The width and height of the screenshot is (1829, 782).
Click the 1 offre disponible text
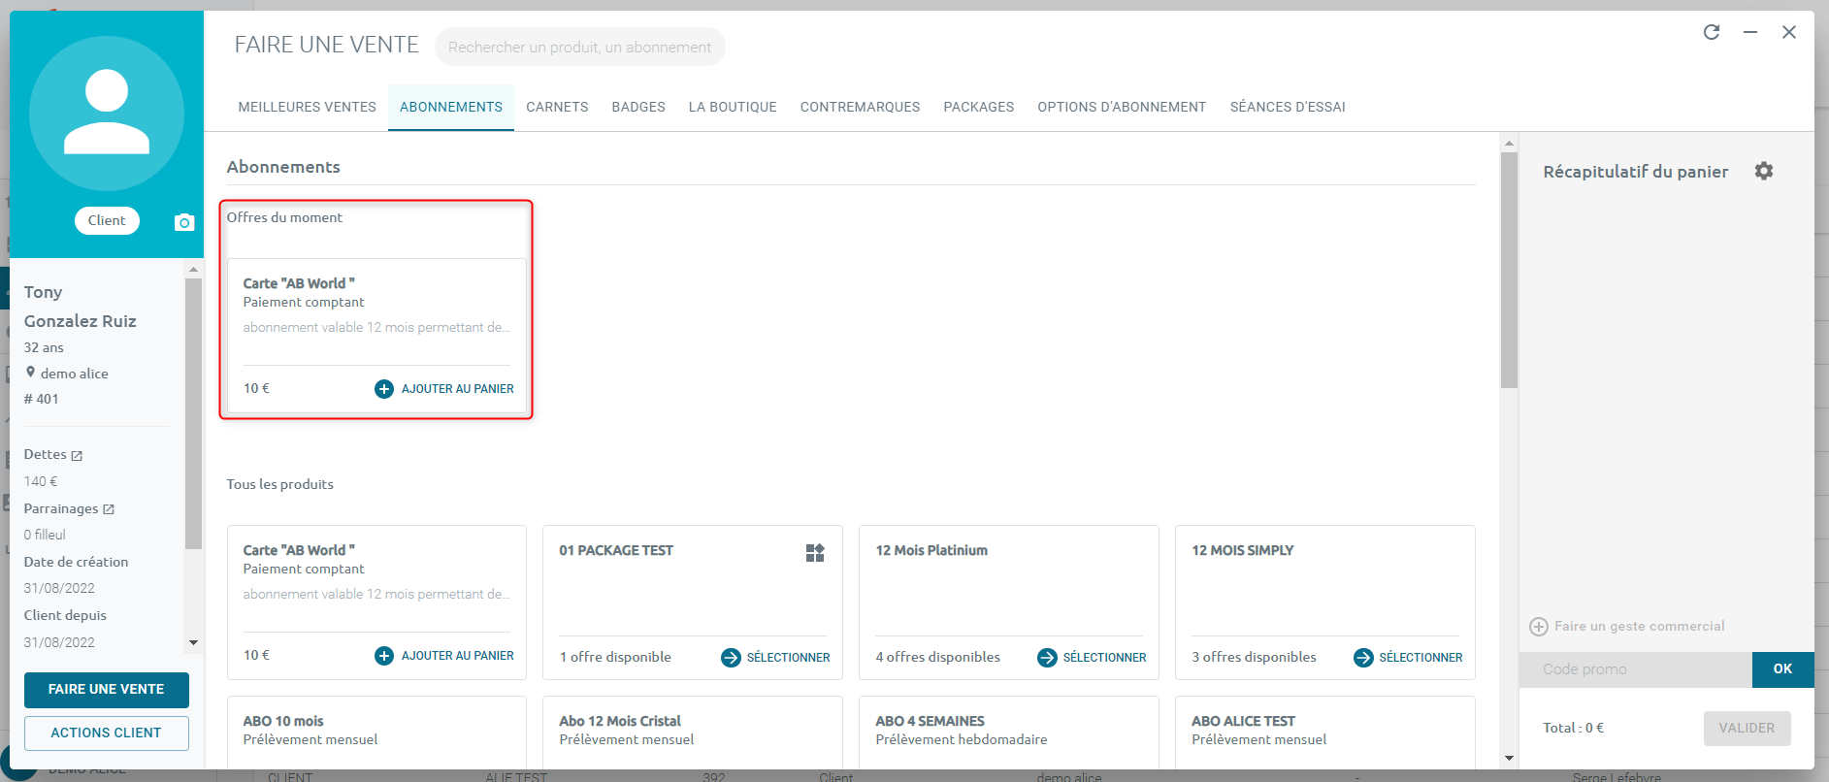[x=615, y=658]
